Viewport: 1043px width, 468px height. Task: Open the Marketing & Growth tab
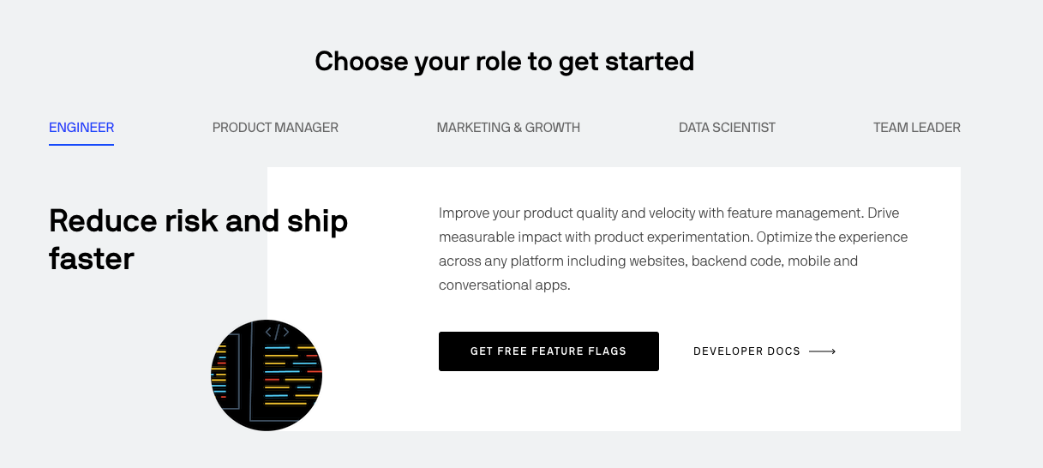pos(508,128)
